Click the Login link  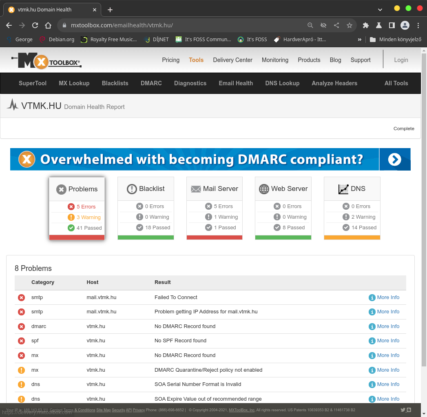401,60
